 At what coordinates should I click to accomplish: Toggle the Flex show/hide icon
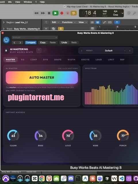(x=110, y=22)
